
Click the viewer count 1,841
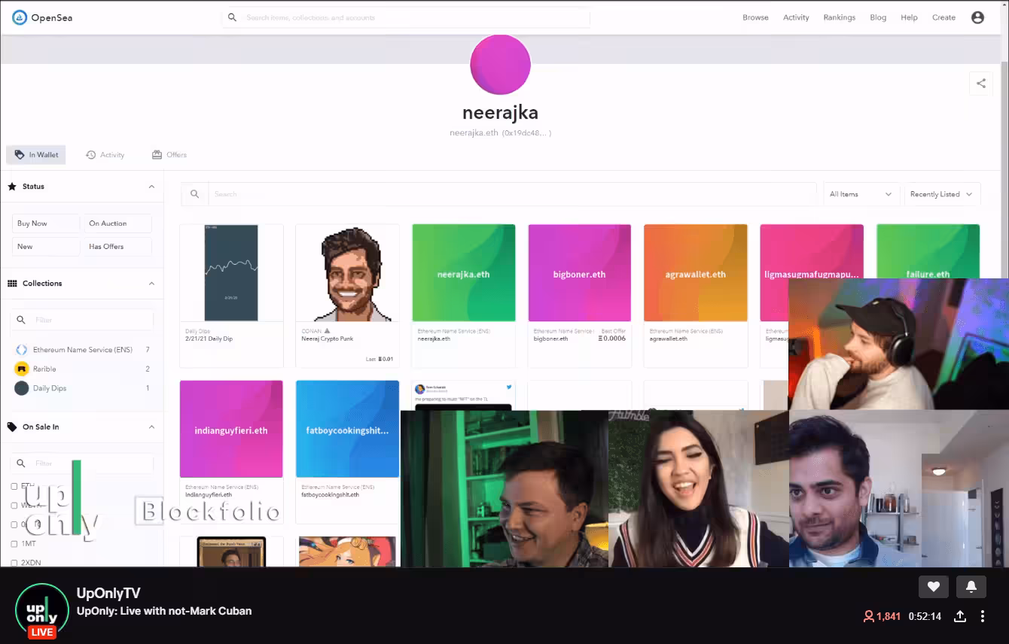(x=882, y=616)
